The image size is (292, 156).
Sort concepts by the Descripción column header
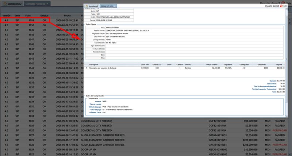(x=94, y=65)
